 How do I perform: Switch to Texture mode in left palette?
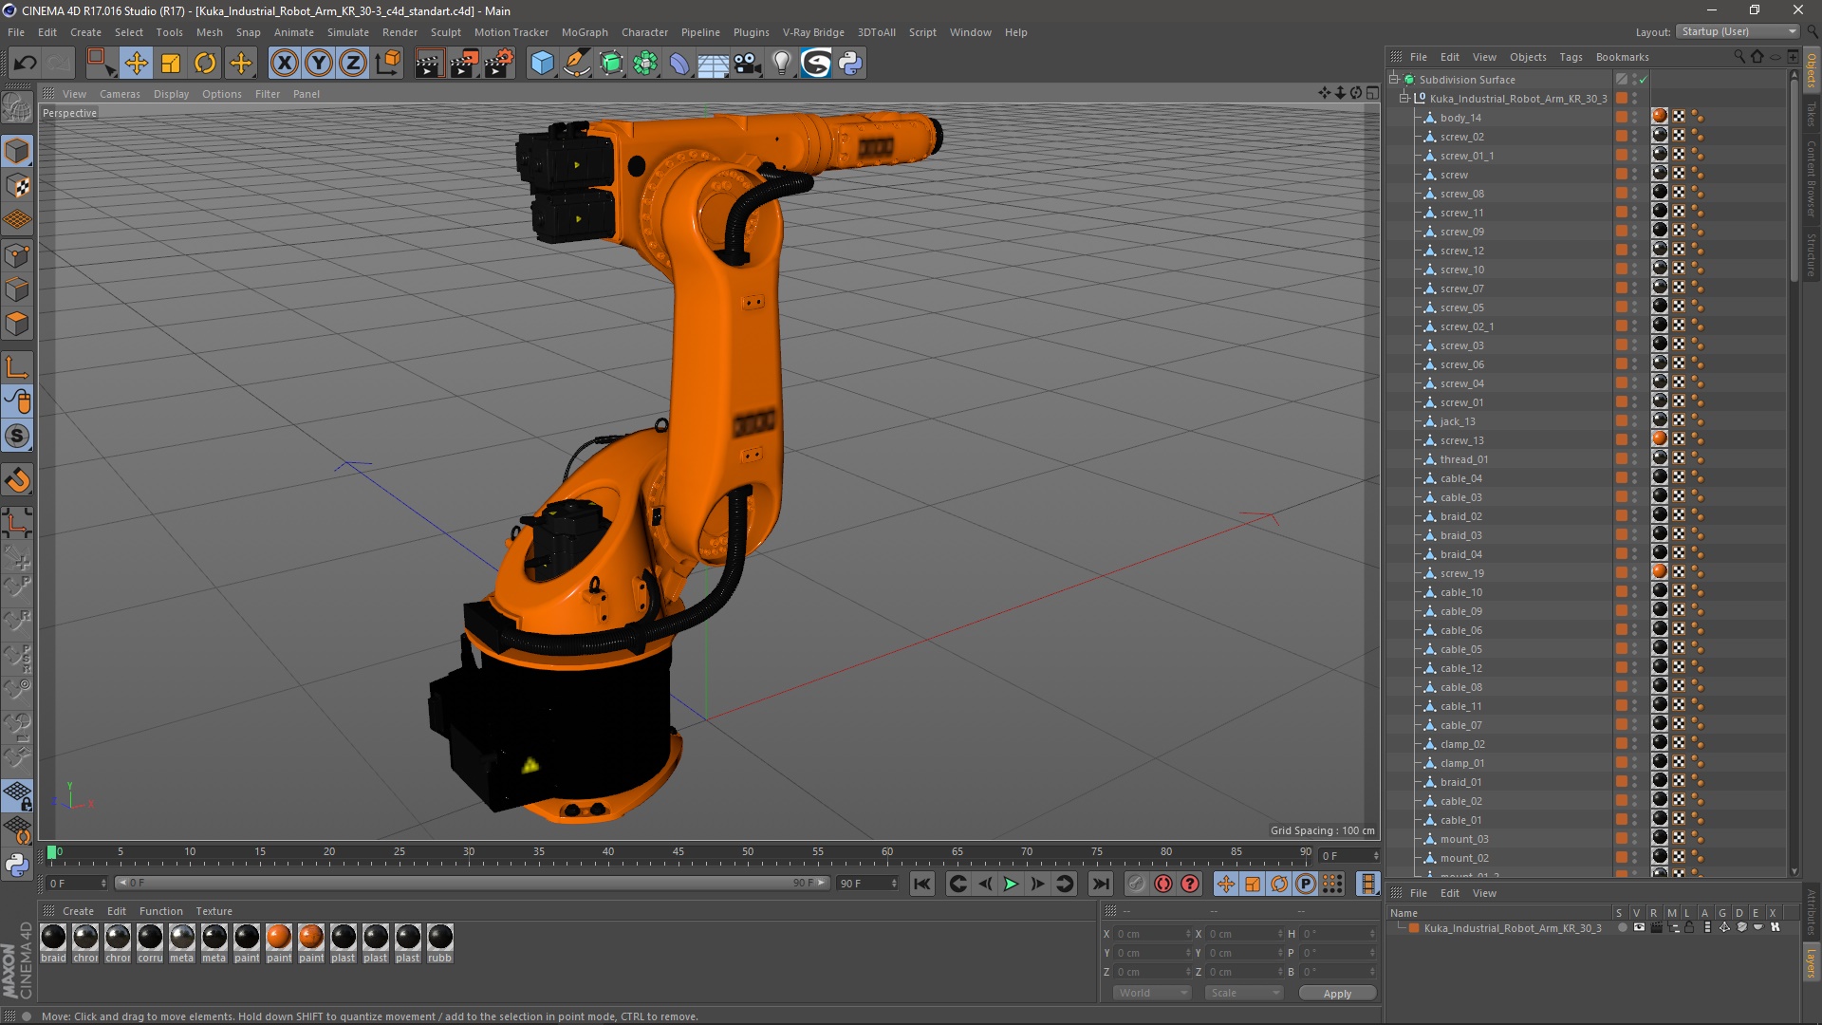tap(17, 186)
